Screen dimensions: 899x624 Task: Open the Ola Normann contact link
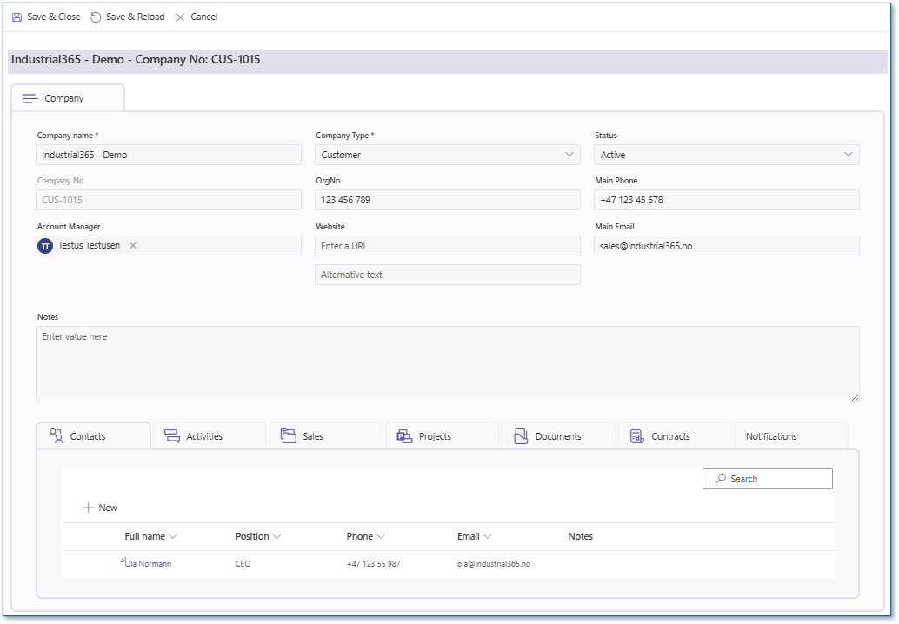(x=148, y=564)
